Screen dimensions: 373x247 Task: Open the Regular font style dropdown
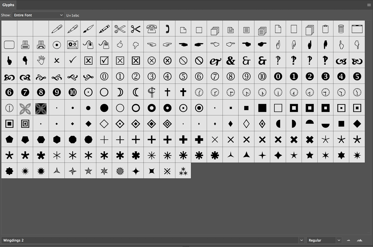324,240
